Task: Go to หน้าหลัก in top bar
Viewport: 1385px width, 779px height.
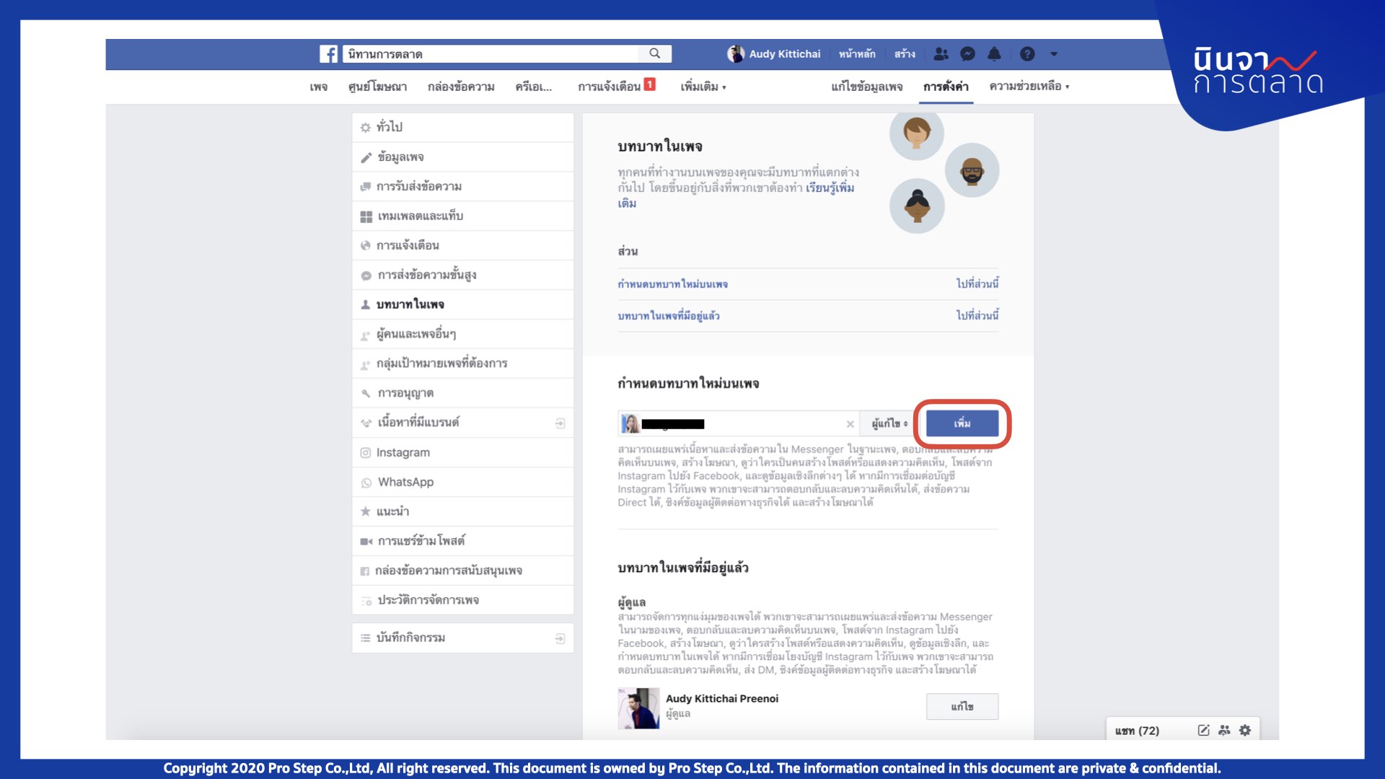Action: pos(857,54)
